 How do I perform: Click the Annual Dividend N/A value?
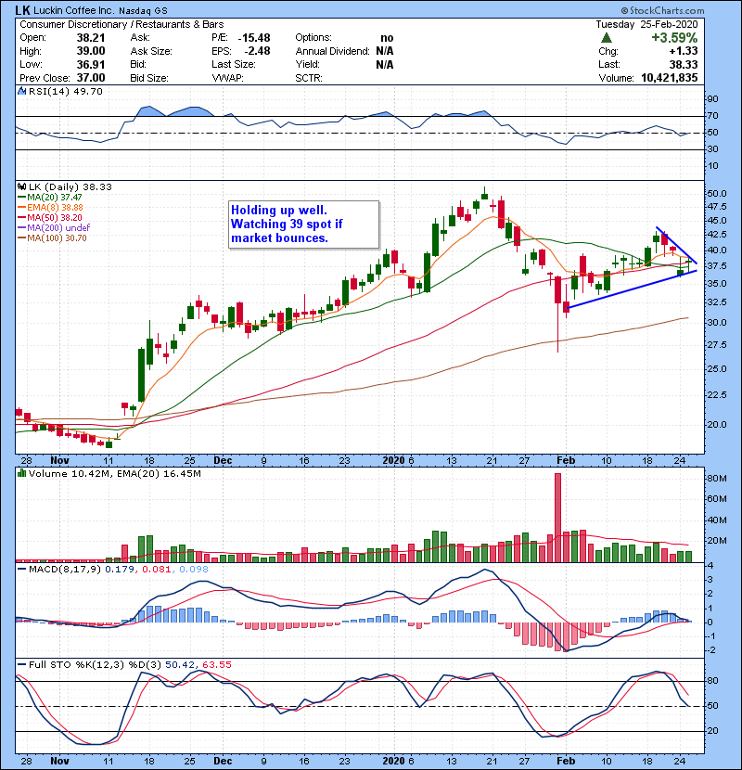(385, 51)
